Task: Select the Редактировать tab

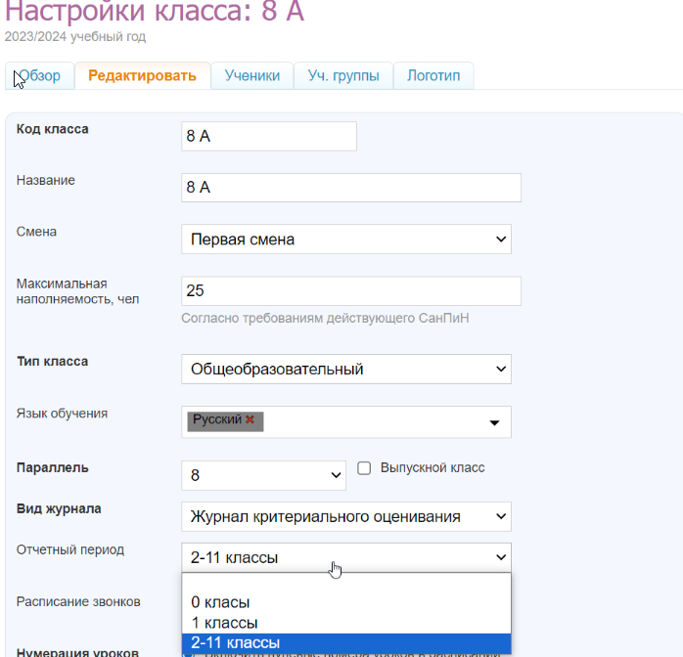Action: [142, 76]
